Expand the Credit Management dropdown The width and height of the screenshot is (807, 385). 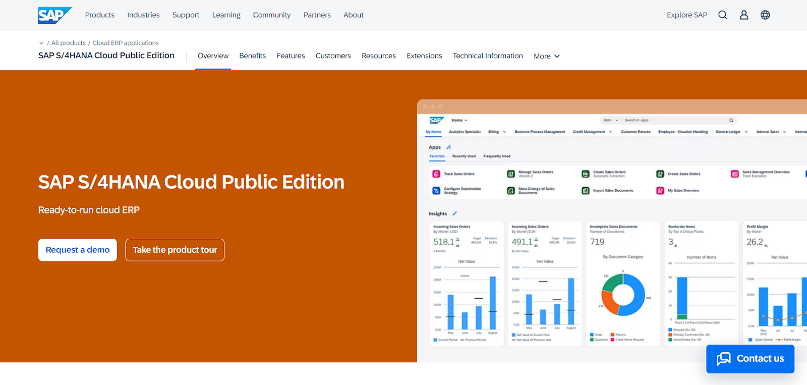coord(593,132)
